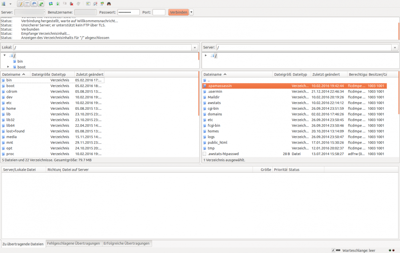Open dropdown arrow next to Verbinden
Image resolution: width=400 pixels, height=253 pixels.
(191, 12)
